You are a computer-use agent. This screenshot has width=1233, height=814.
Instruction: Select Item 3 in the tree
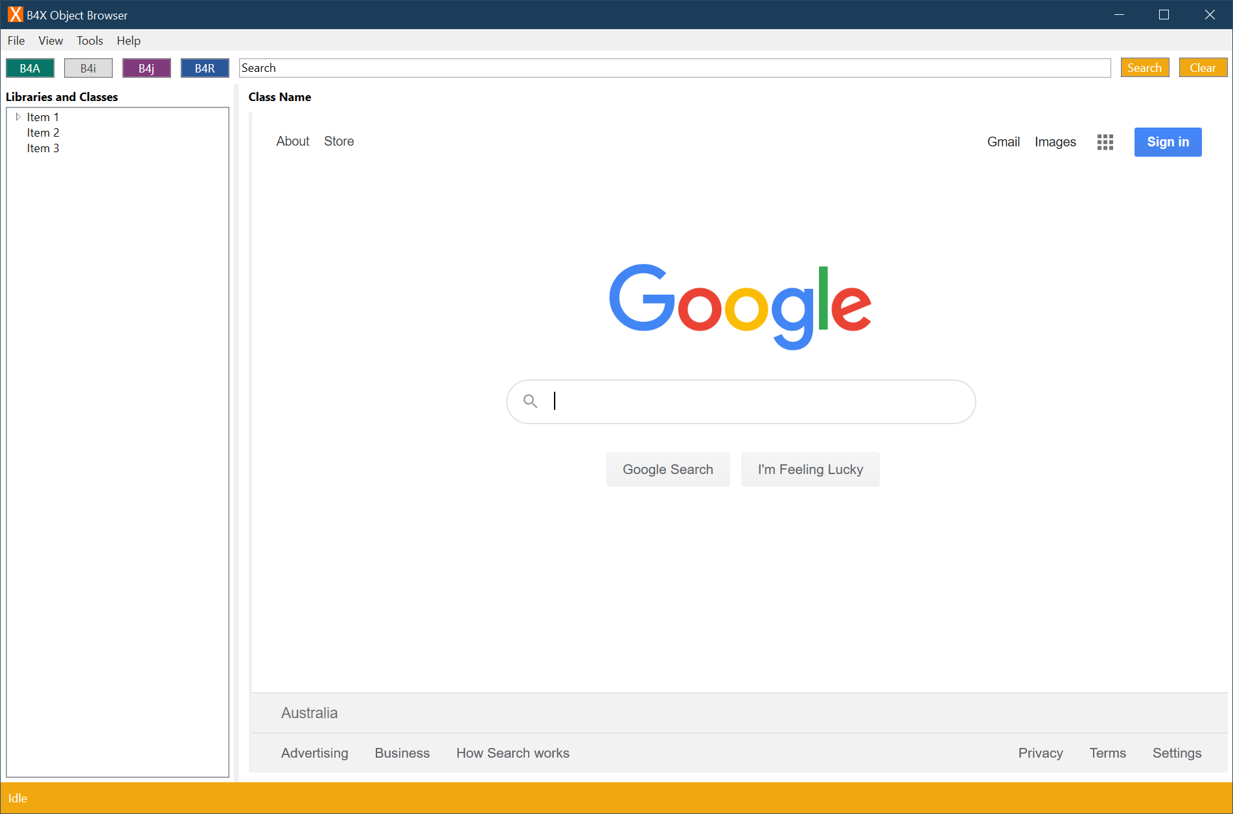point(43,148)
